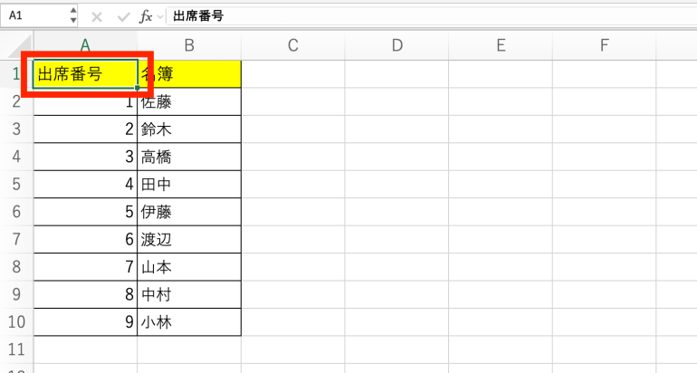
Task: Select the yellow 出席番号 cell
Action: [85, 74]
